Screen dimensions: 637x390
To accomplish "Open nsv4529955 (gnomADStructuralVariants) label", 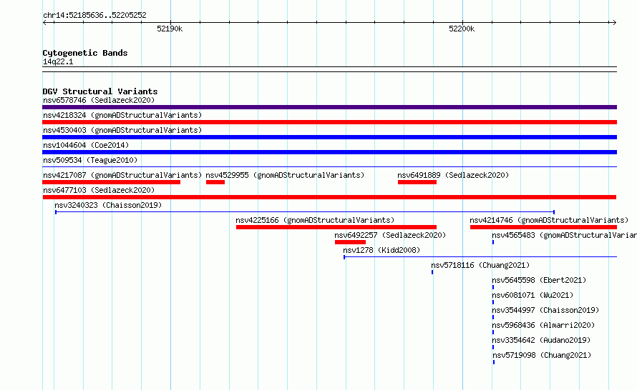I will (x=285, y=175).
